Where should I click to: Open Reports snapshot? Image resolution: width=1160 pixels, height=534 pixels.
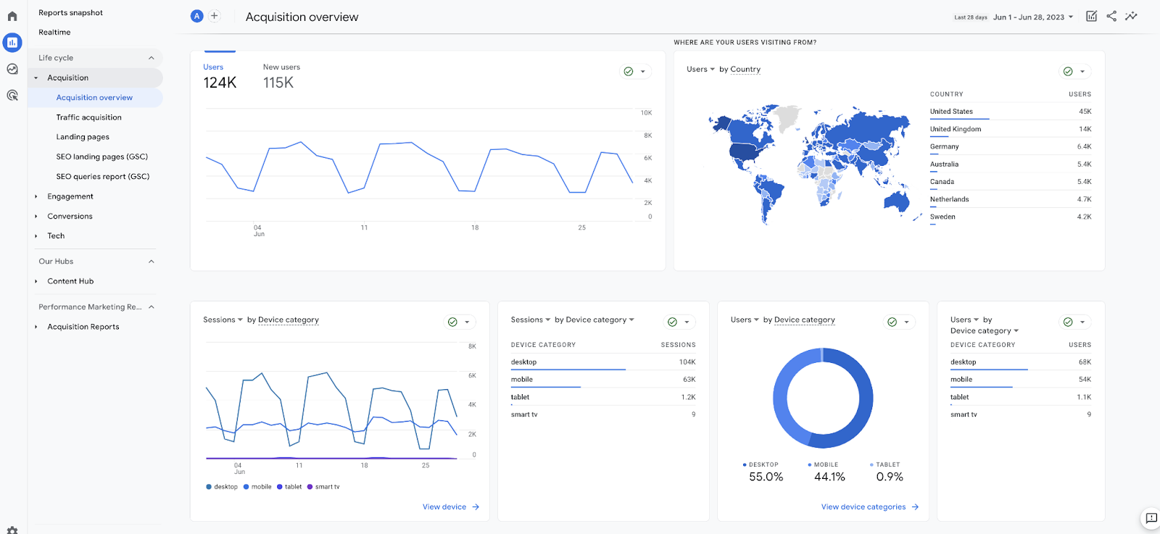pyautogui.click(x=70, y=13)
